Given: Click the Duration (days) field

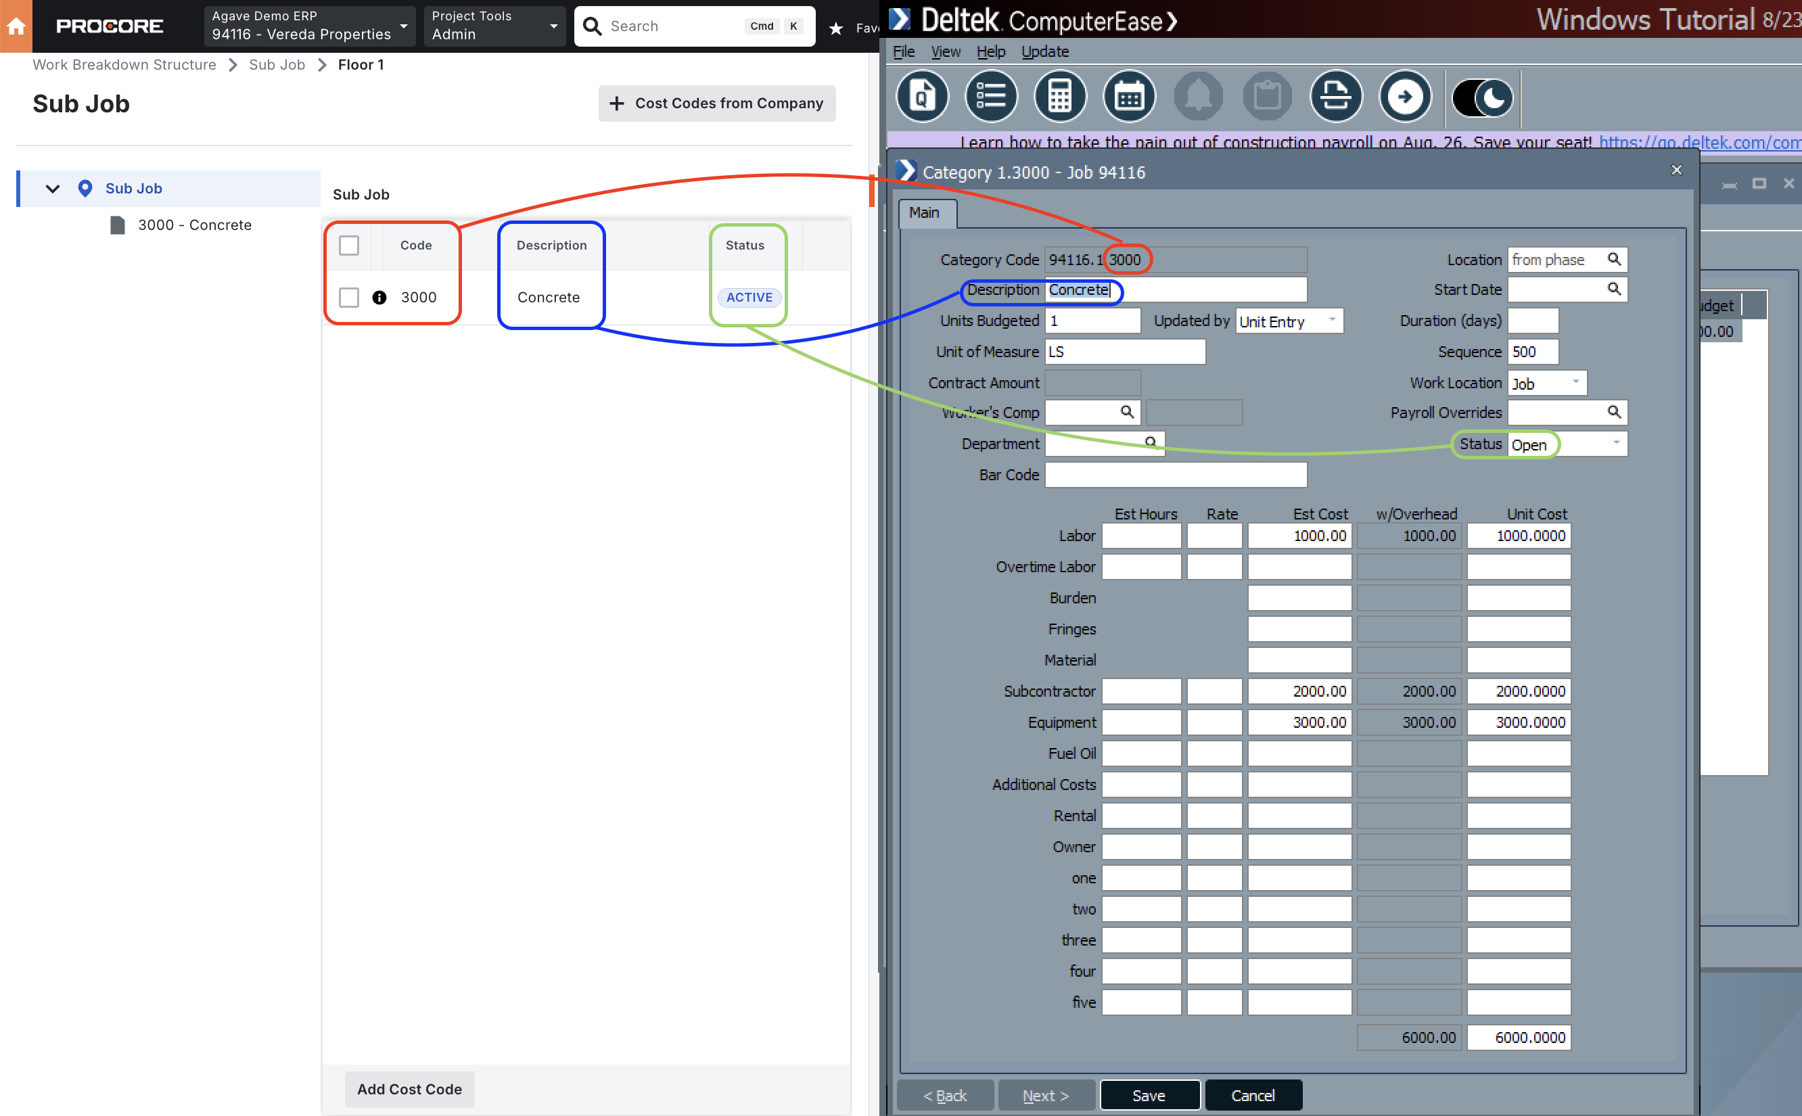Looking at the screenshot, I should (x=1533, y=321).
